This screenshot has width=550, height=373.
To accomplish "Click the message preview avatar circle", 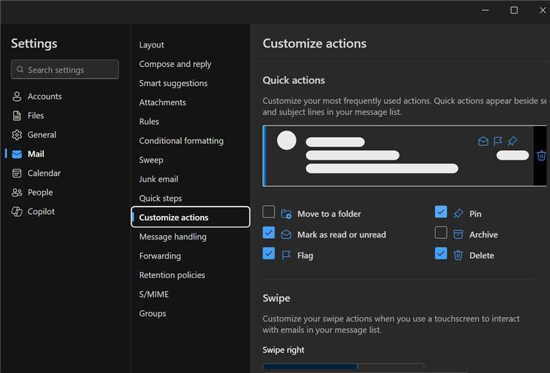I will [x=287, y=140].
